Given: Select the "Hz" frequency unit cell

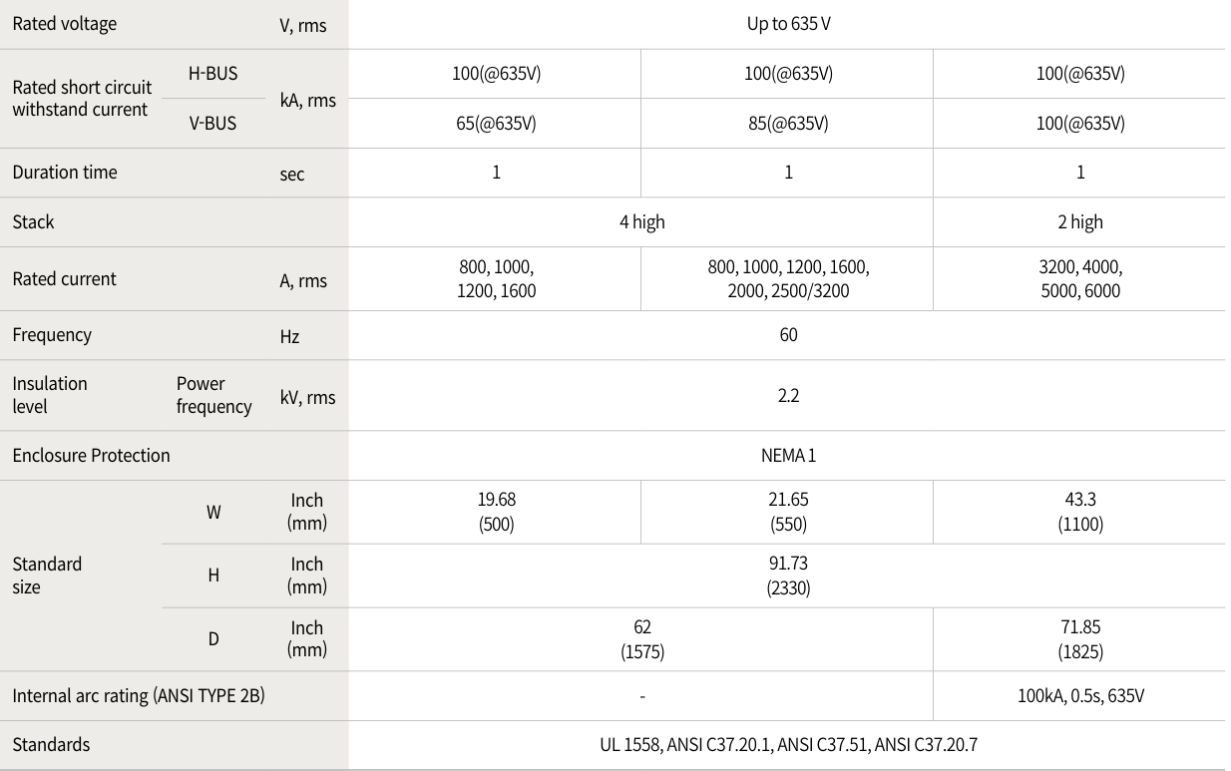Looking at the screenshot, I should (289, 337).
